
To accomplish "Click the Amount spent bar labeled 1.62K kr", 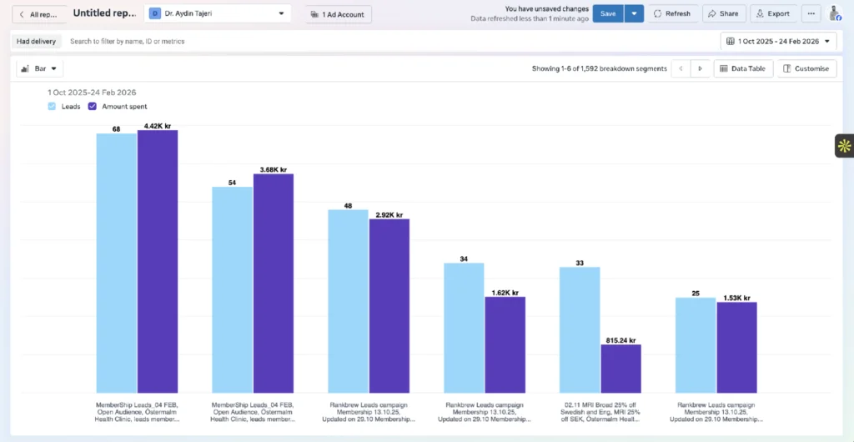I will coord(505,344).
